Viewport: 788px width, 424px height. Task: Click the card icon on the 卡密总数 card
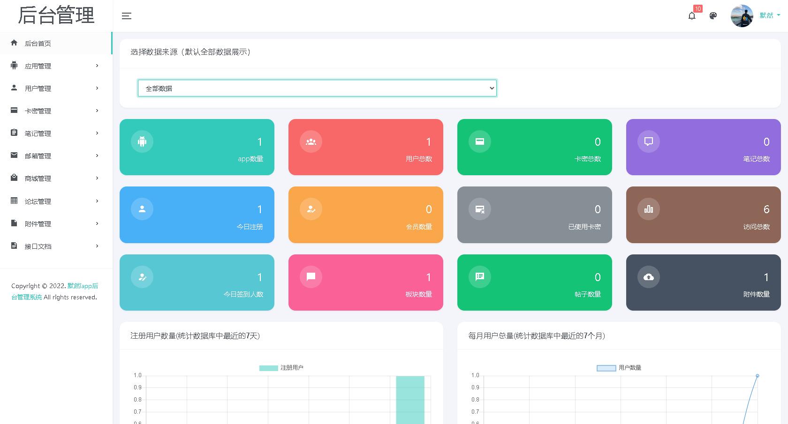pyautogui.click(x=479, y=141)
